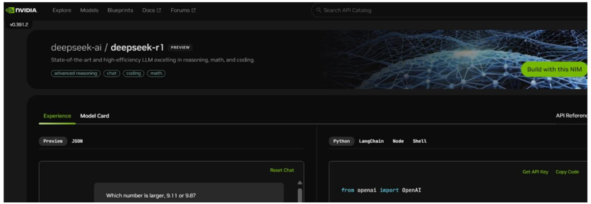
Task: Select the advanced reasoning tag
Action: pyautogui.click(x=76, y=74)
